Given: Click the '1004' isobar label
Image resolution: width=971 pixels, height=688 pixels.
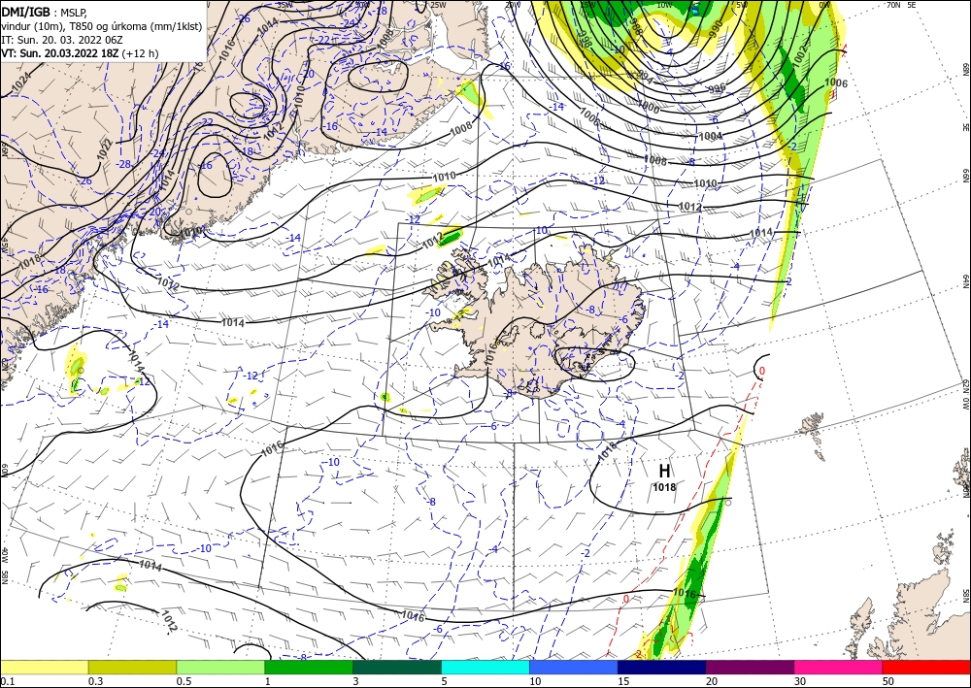Looking at the screenshot, I should tap(711, 136).
